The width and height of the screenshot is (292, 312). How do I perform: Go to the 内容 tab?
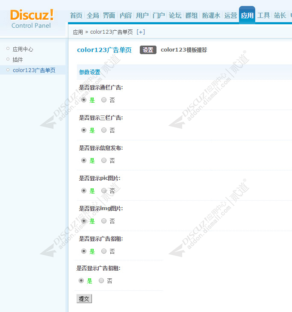(126, 15)
